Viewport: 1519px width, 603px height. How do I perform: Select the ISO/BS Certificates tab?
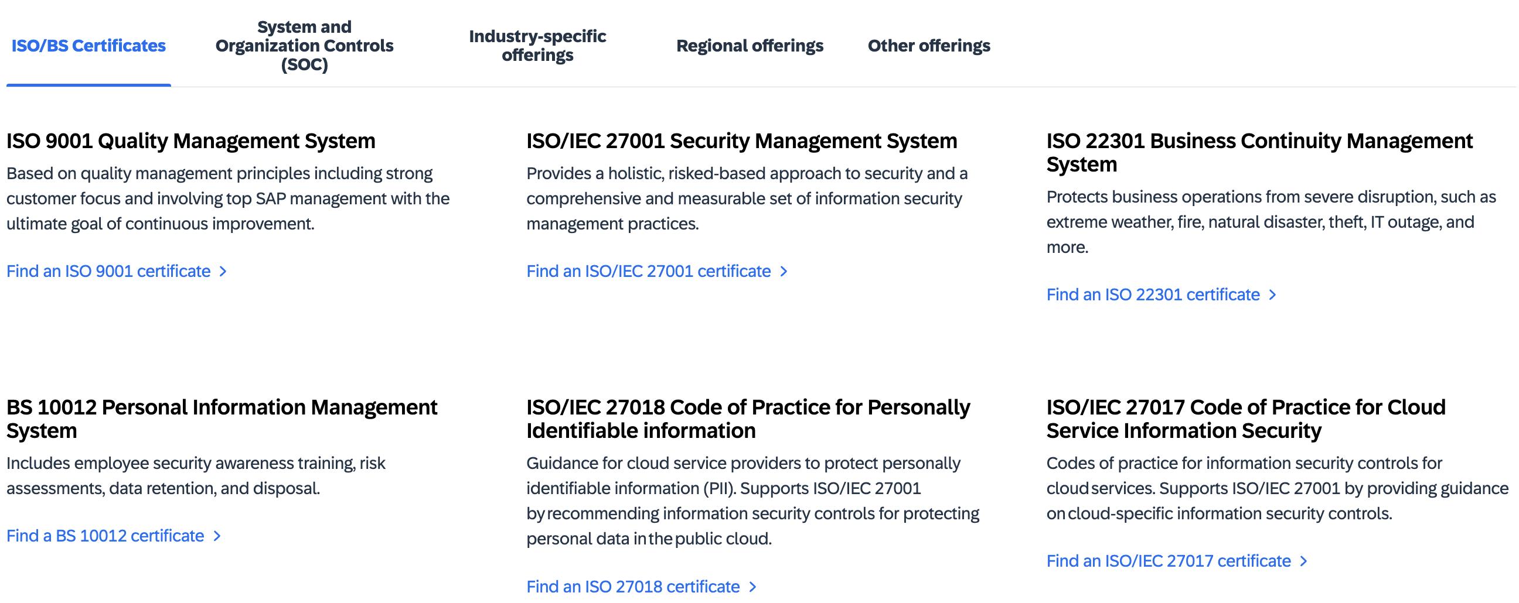click(x=88, y=45)
